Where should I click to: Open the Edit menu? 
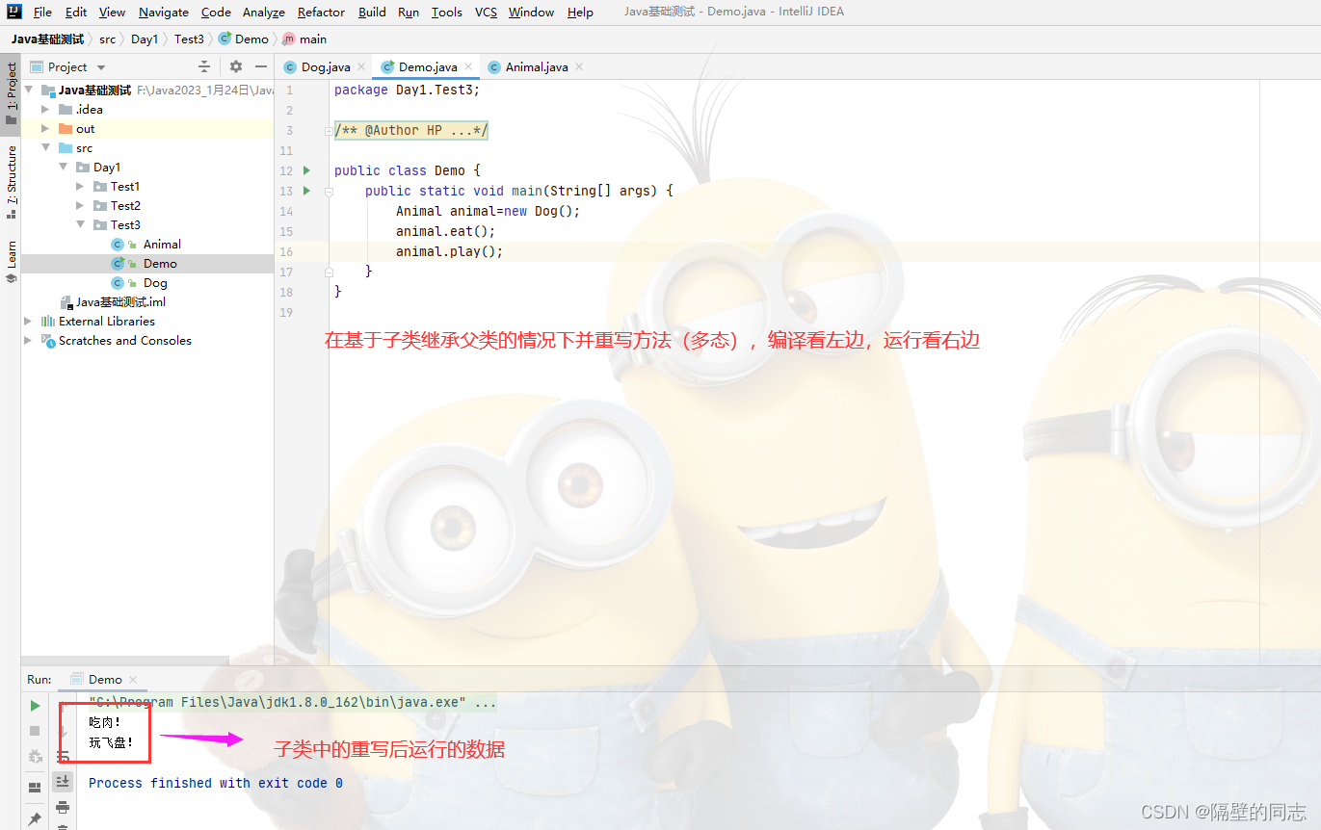coord(76,13)
